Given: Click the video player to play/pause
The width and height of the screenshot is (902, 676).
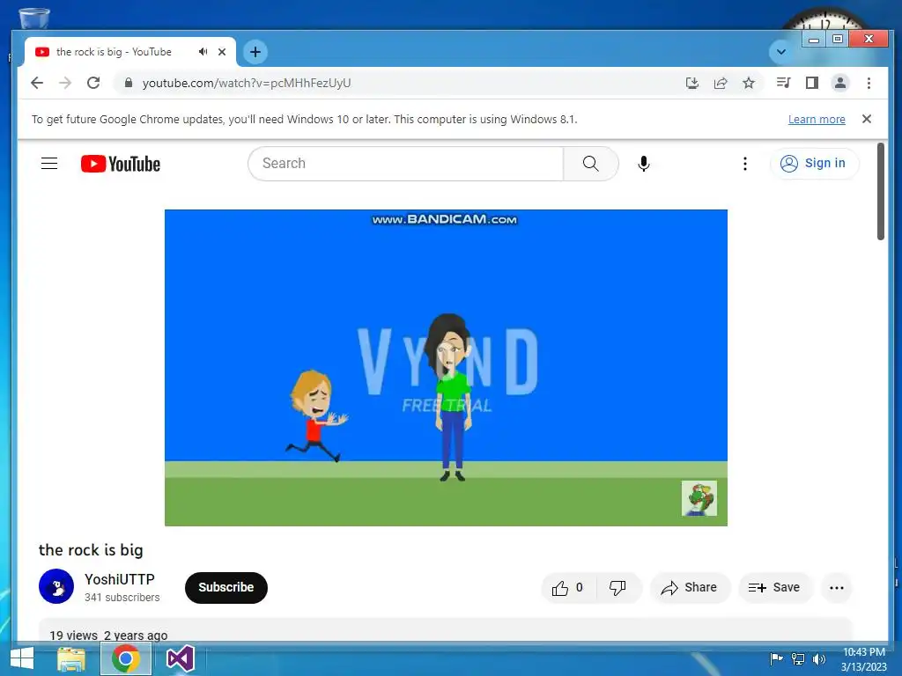Looking at the screenshot, I should [x=446, y=368].
